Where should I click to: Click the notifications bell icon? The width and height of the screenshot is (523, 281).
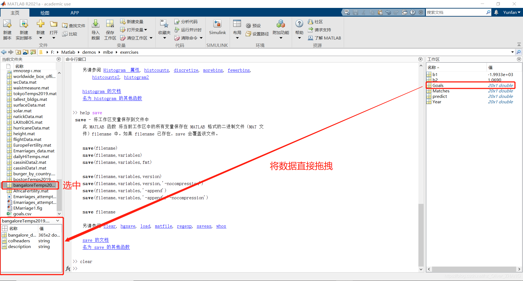(x=496, y=12)
